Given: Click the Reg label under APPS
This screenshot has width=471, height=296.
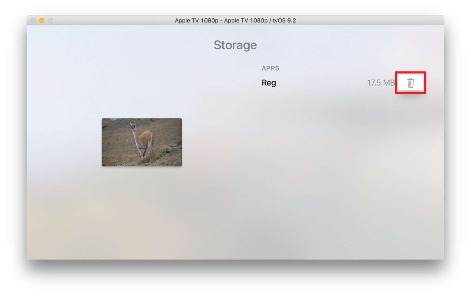Looking at the screenshot, I should click(x=269, y=82).
